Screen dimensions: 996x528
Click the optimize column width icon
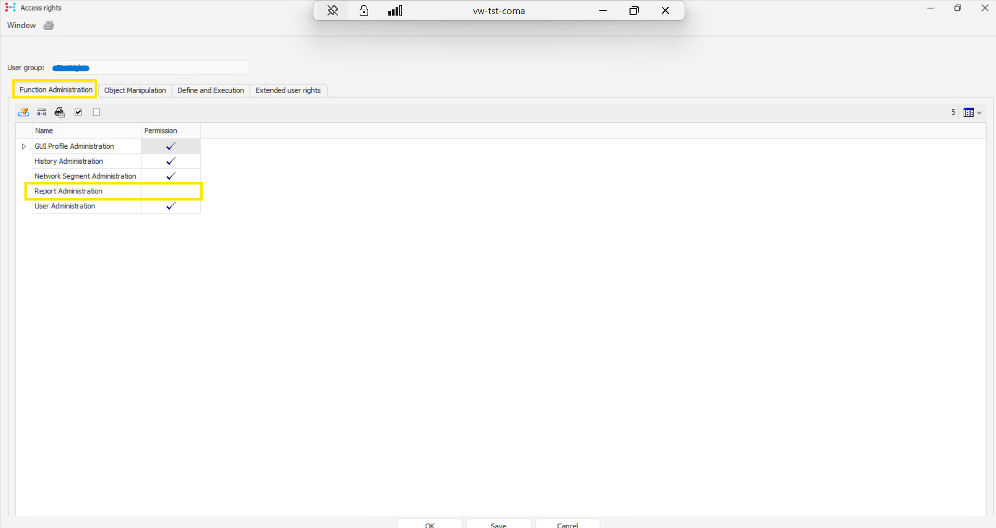tap(42, 112)
